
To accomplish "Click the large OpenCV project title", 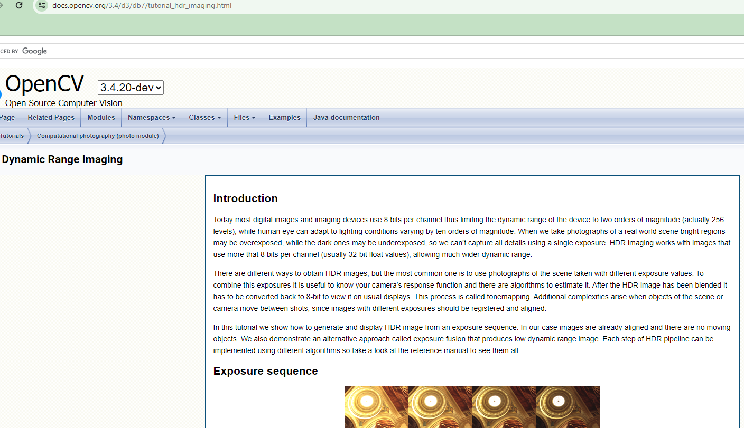I will 44,83.
